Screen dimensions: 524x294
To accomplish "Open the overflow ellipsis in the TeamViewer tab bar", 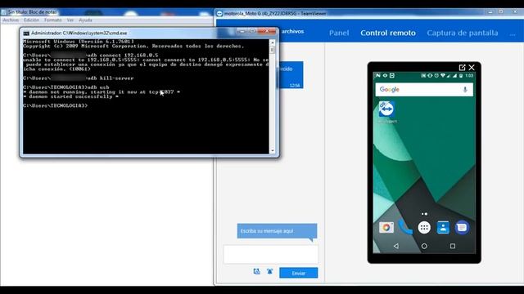I will point(513,34).
